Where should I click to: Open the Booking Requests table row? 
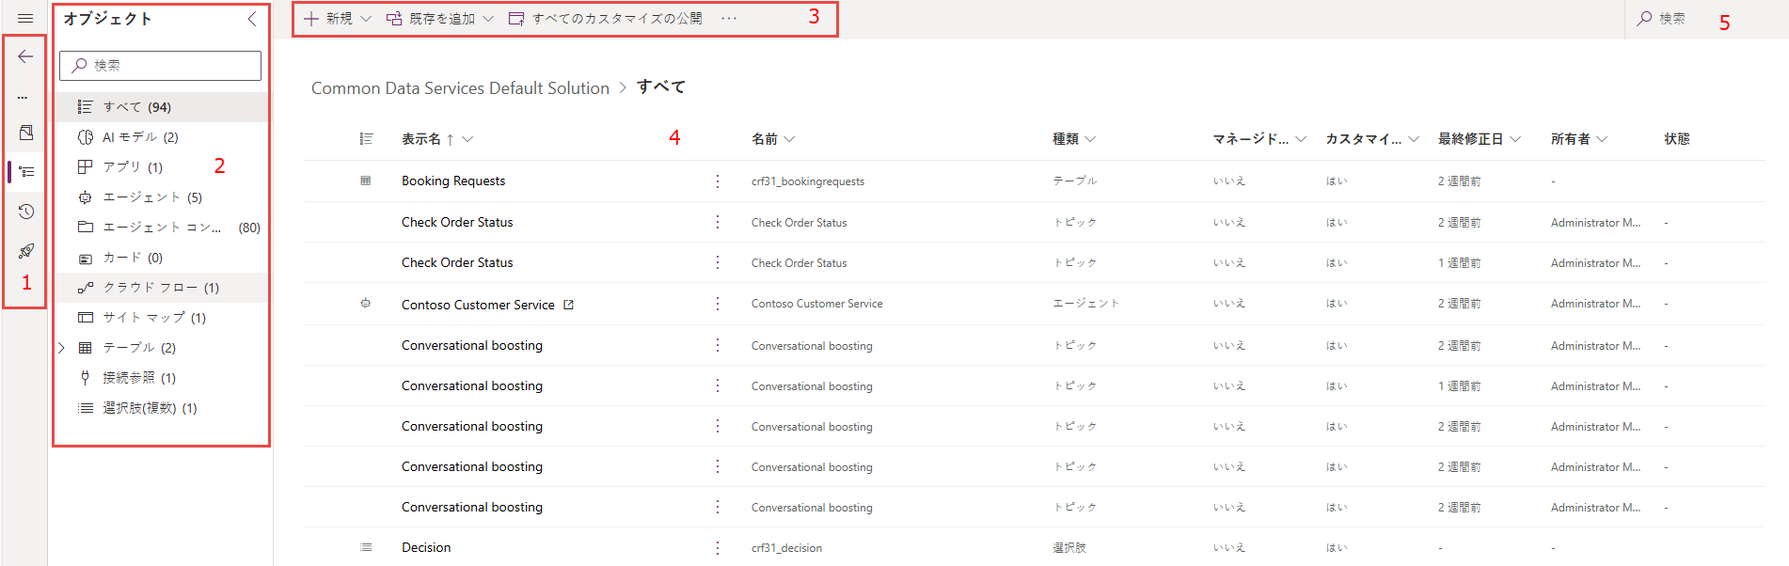(x=453, y=181)
